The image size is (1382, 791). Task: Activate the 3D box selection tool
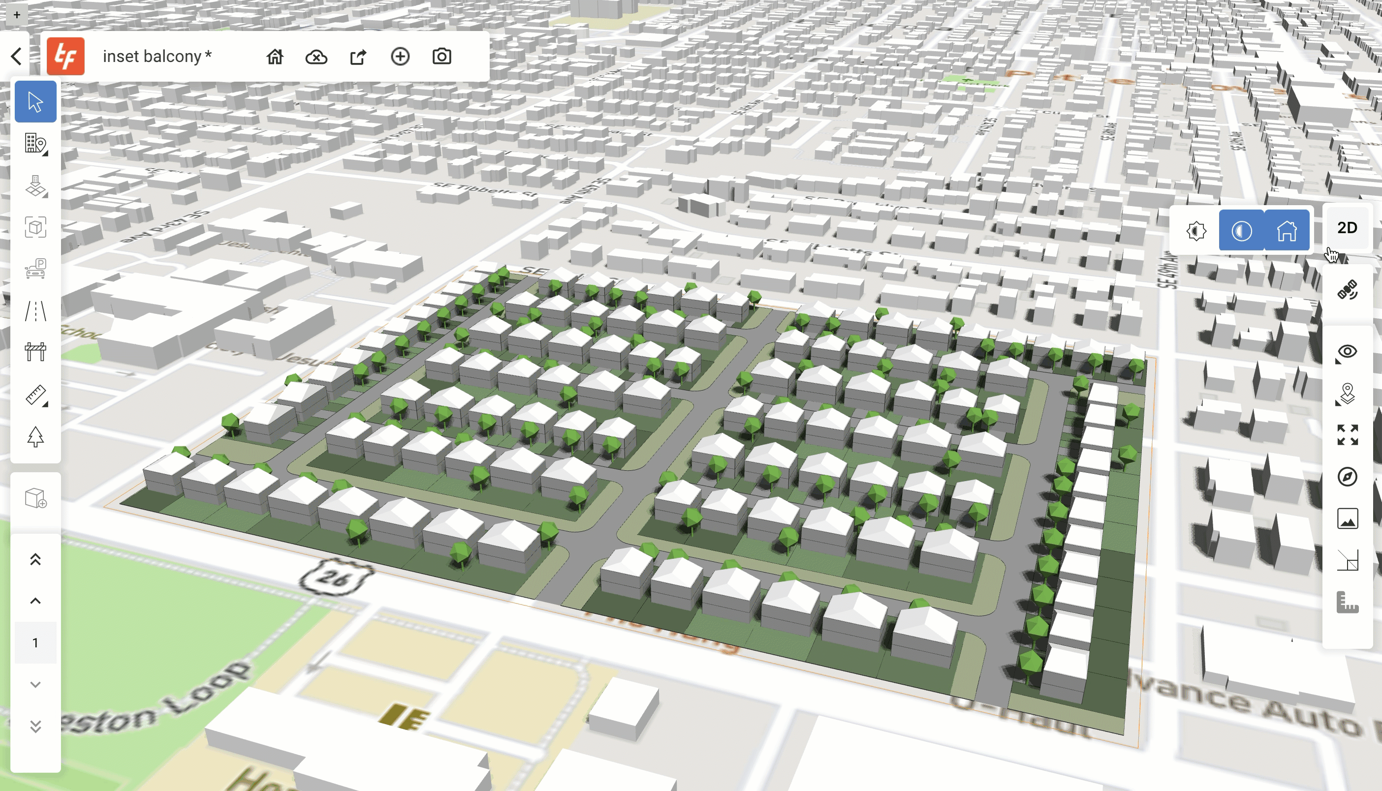(x=35, y=228)
